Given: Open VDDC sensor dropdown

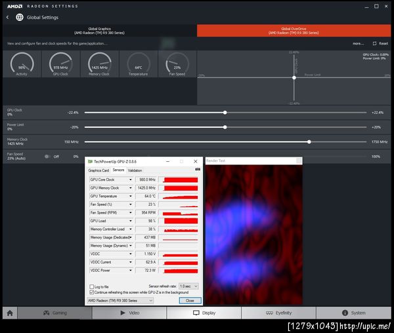Looking at the screenshot, I should point(131,254).
